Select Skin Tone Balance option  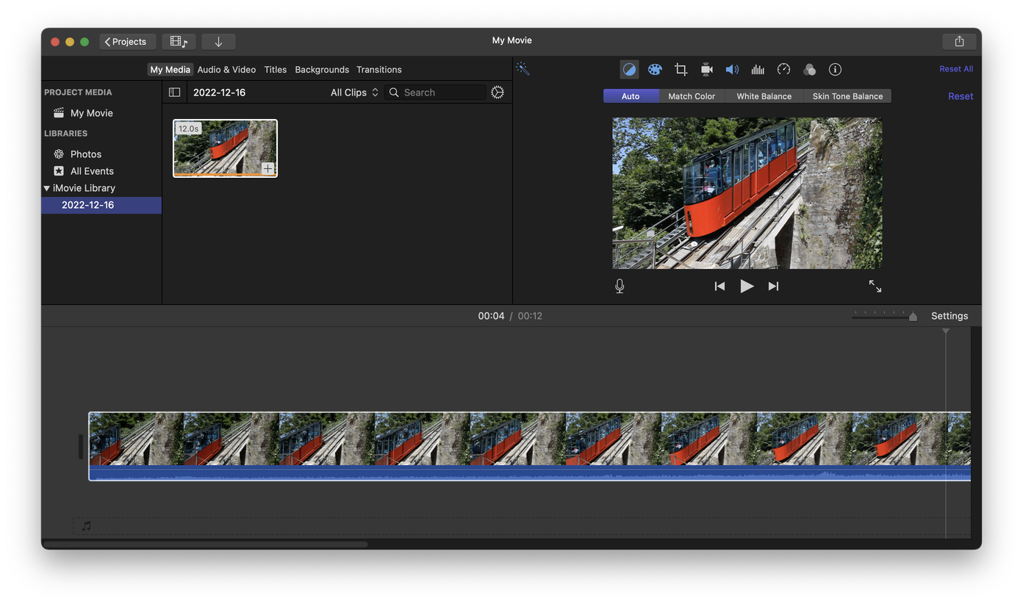847,96
